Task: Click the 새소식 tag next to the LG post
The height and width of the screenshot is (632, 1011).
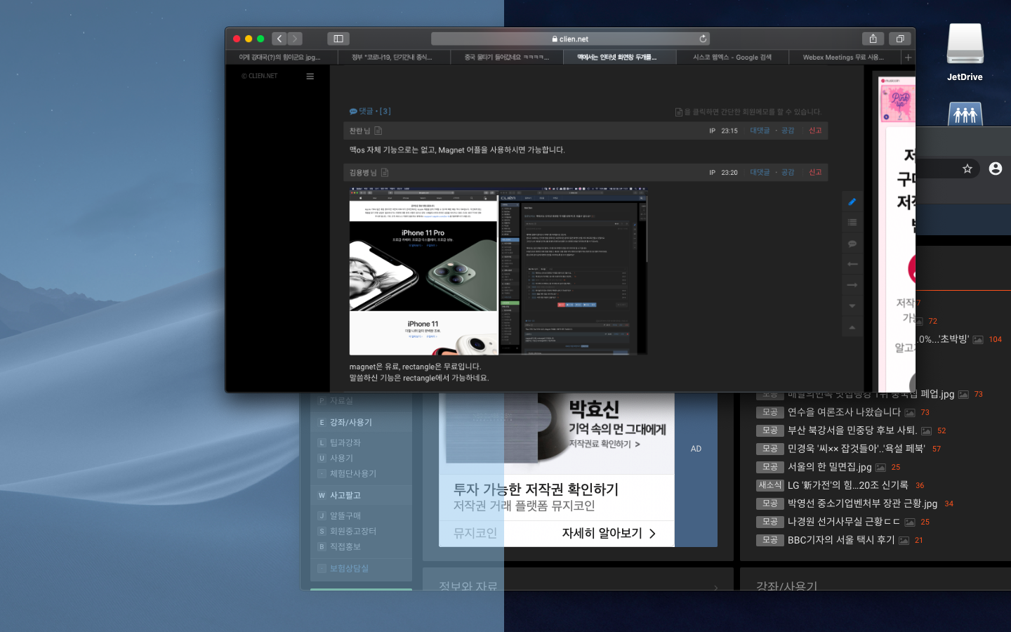Action: click(770, 485)
